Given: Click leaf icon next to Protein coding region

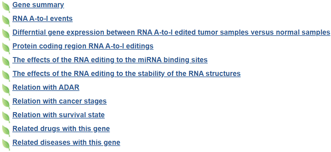Looking at the screenshot, I should (6, 48).
